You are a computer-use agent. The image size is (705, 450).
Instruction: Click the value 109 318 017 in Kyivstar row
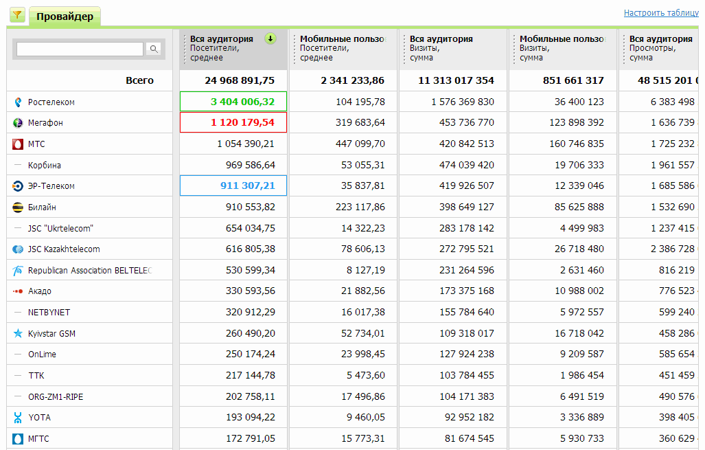click(x=467, y=333)
